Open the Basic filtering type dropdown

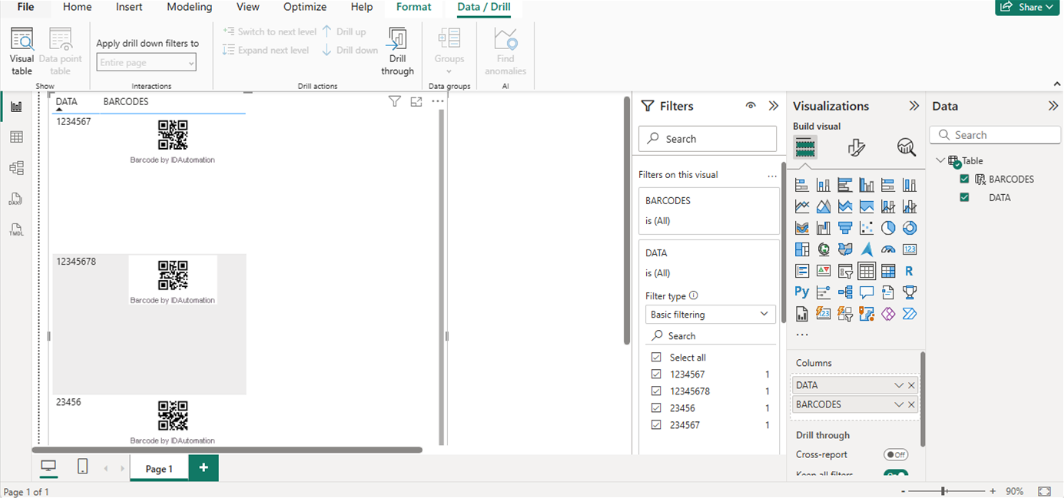pos(710,315)
